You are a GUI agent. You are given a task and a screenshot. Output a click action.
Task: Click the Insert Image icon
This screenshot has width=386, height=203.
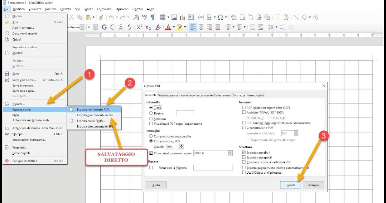pyautogui.click(x=174, y=17)
